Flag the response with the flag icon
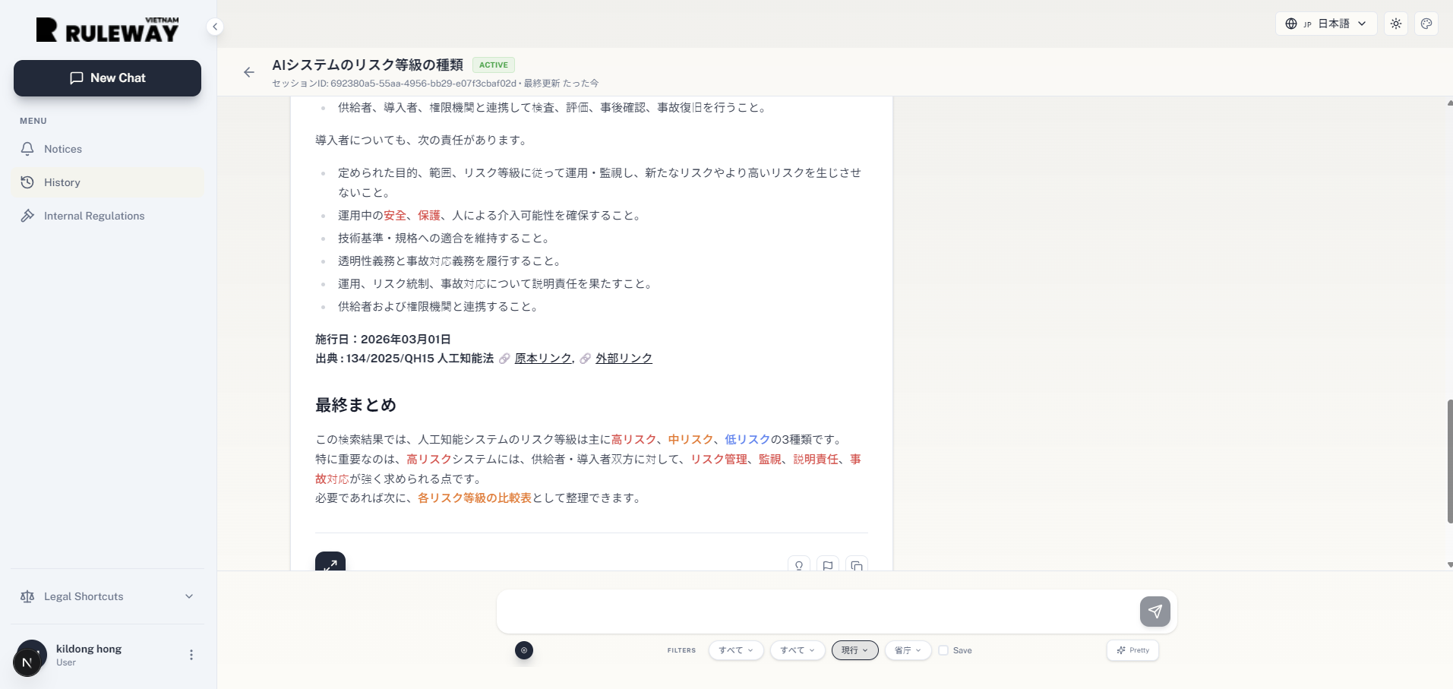This screenshot has height=689, width=1453. tap(828, 565)
